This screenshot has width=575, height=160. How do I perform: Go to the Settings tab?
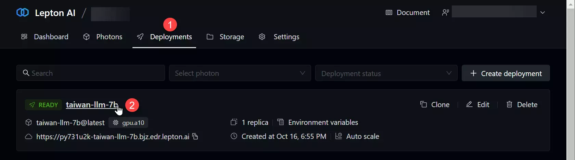point(279,37)
